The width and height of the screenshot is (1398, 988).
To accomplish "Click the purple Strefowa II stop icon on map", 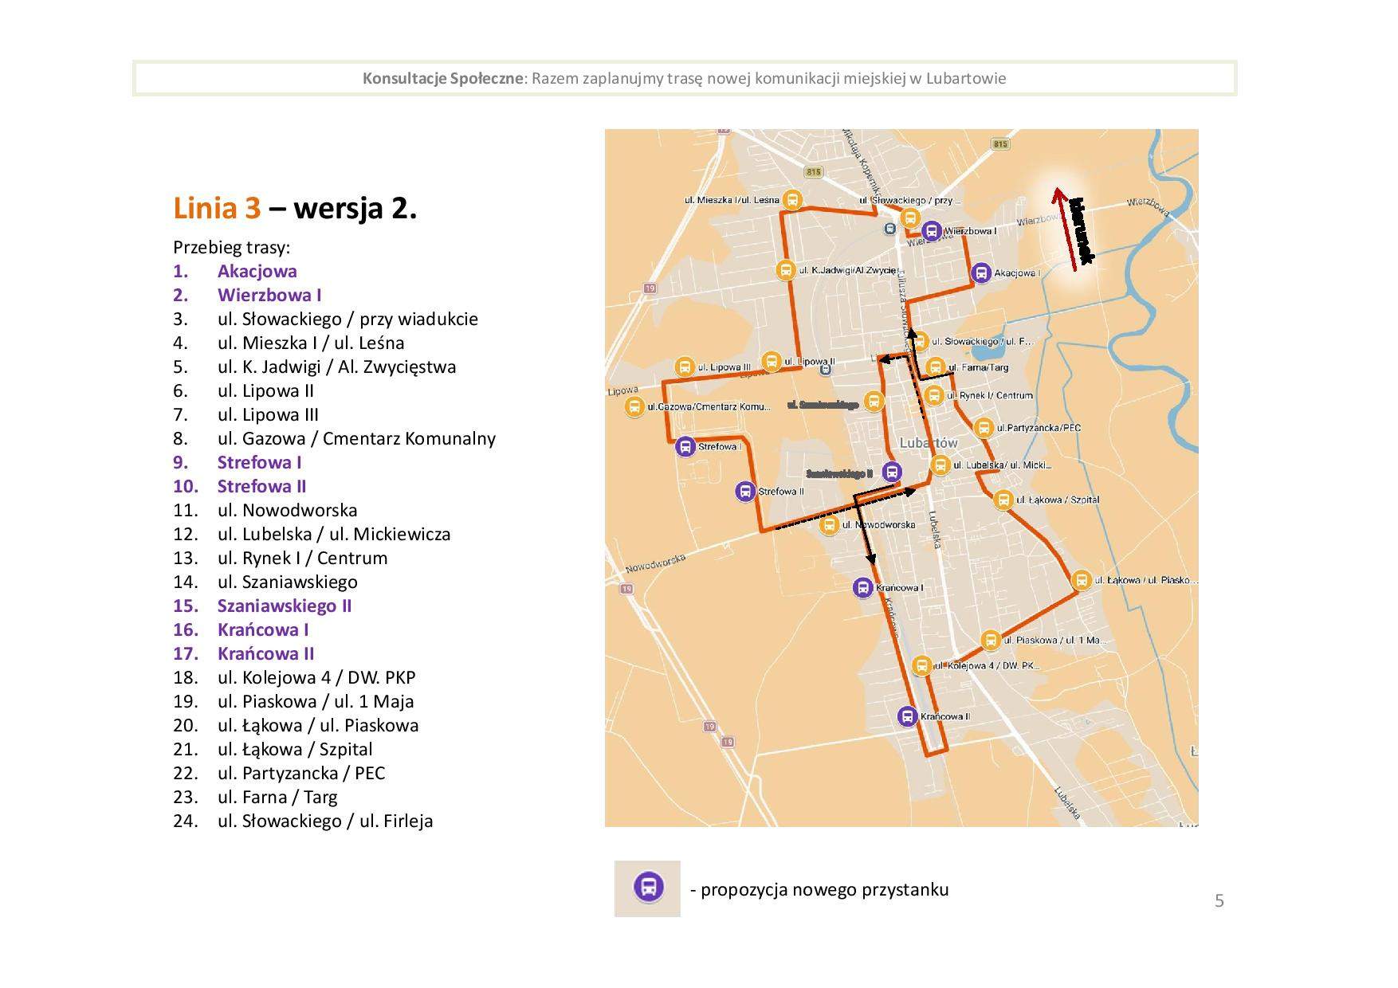I will tap(745, 492).
